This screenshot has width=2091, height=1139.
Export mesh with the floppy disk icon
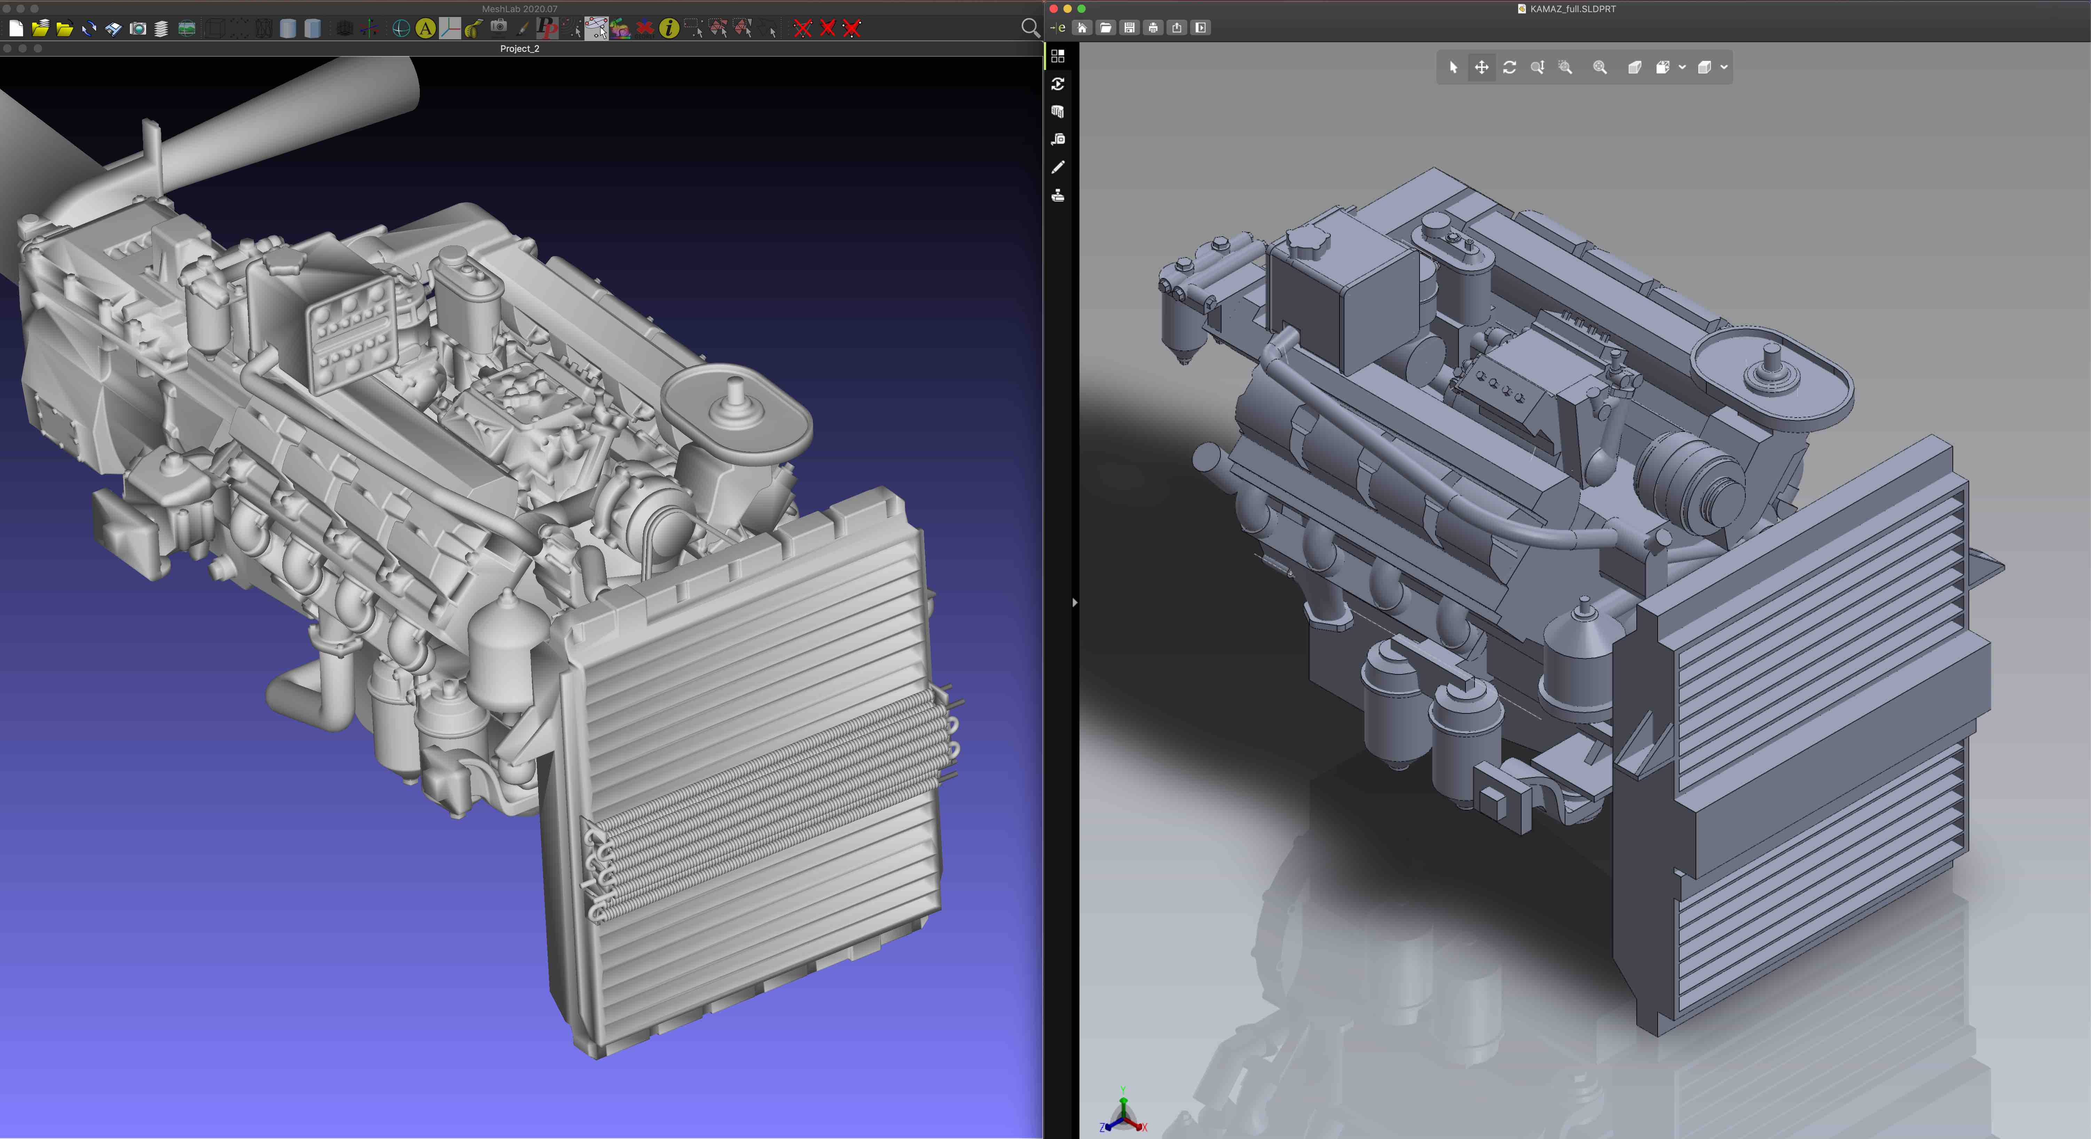click(113, 29)
